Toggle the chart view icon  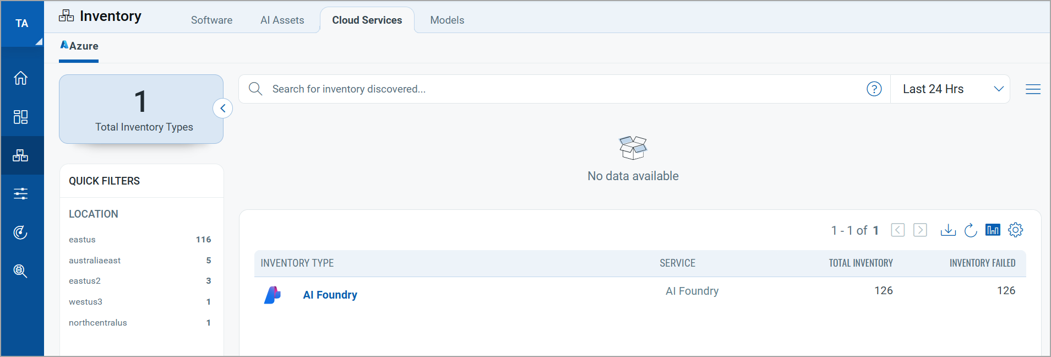[993, 230]
